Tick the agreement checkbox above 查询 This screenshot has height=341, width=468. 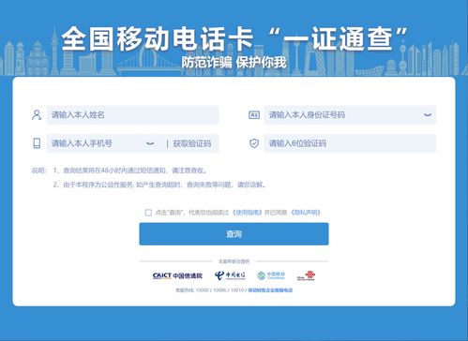[148, 213]
